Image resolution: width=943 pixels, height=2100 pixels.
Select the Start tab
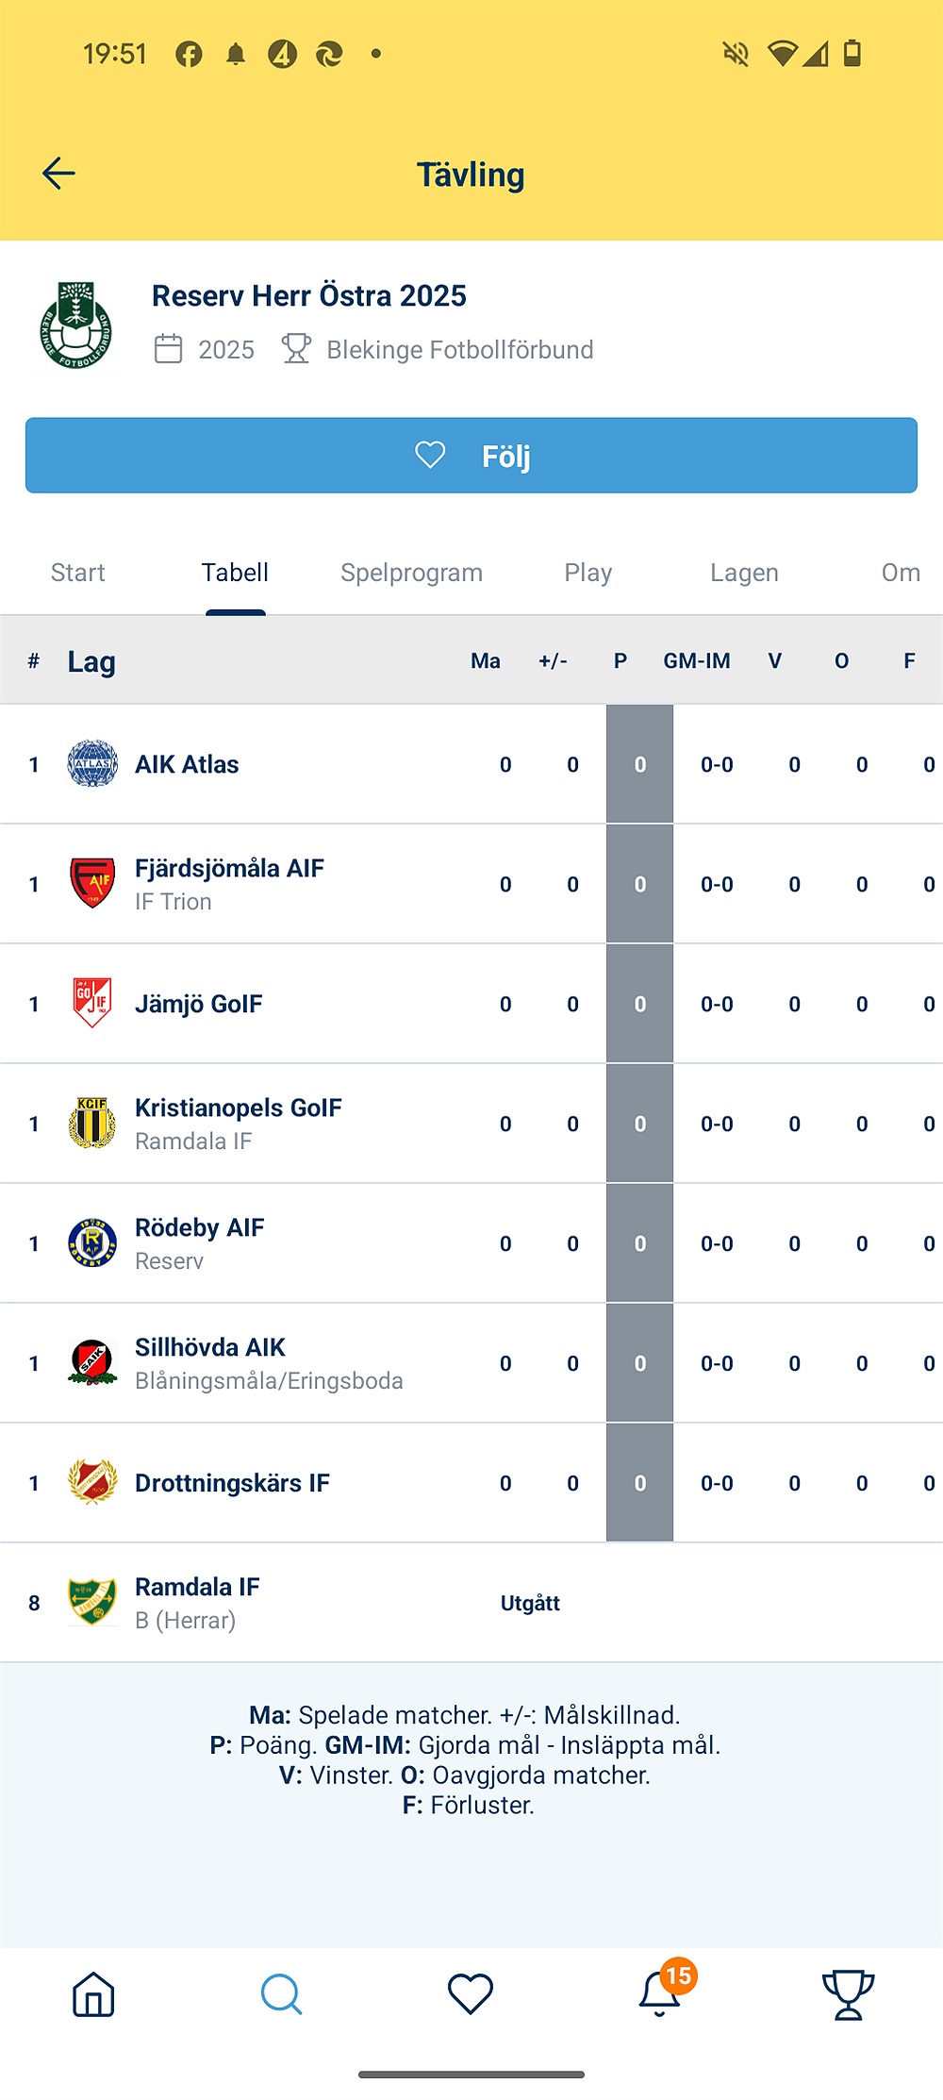(x=77, y=573)
